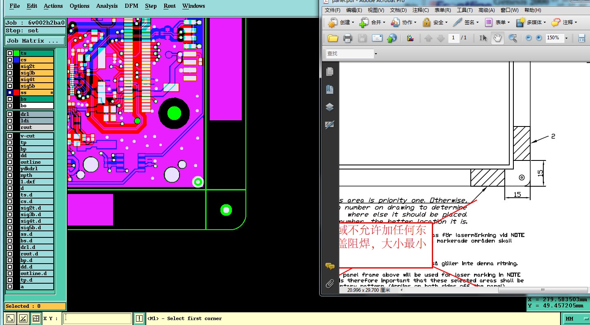Click the Job Matrix ... button

[x=35, y=41]
